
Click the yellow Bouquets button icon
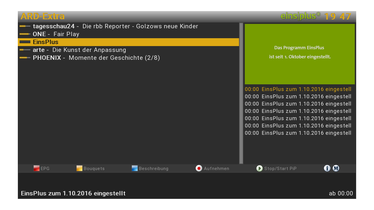(x=79, y=168)
